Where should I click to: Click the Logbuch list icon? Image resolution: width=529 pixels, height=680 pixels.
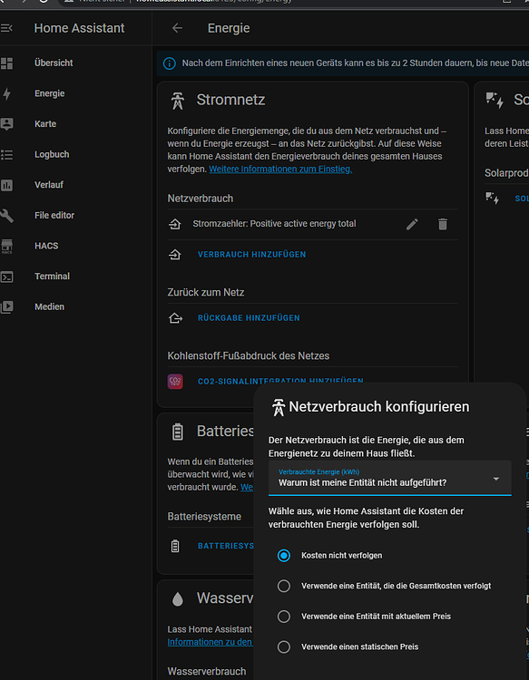pyautogui.click(x=6, y=155)
